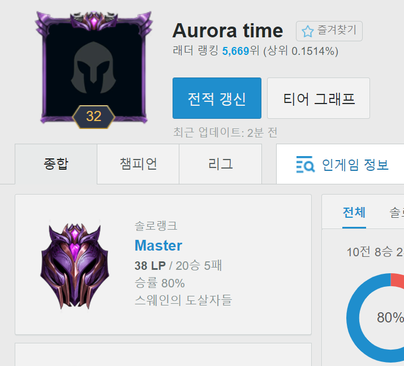Screen dimensions: 404x366
Task: Select the 전체 filter tab
Action: click(354, 213)
